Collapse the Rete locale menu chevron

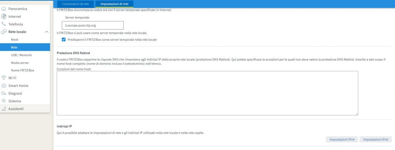pos(47,32)
